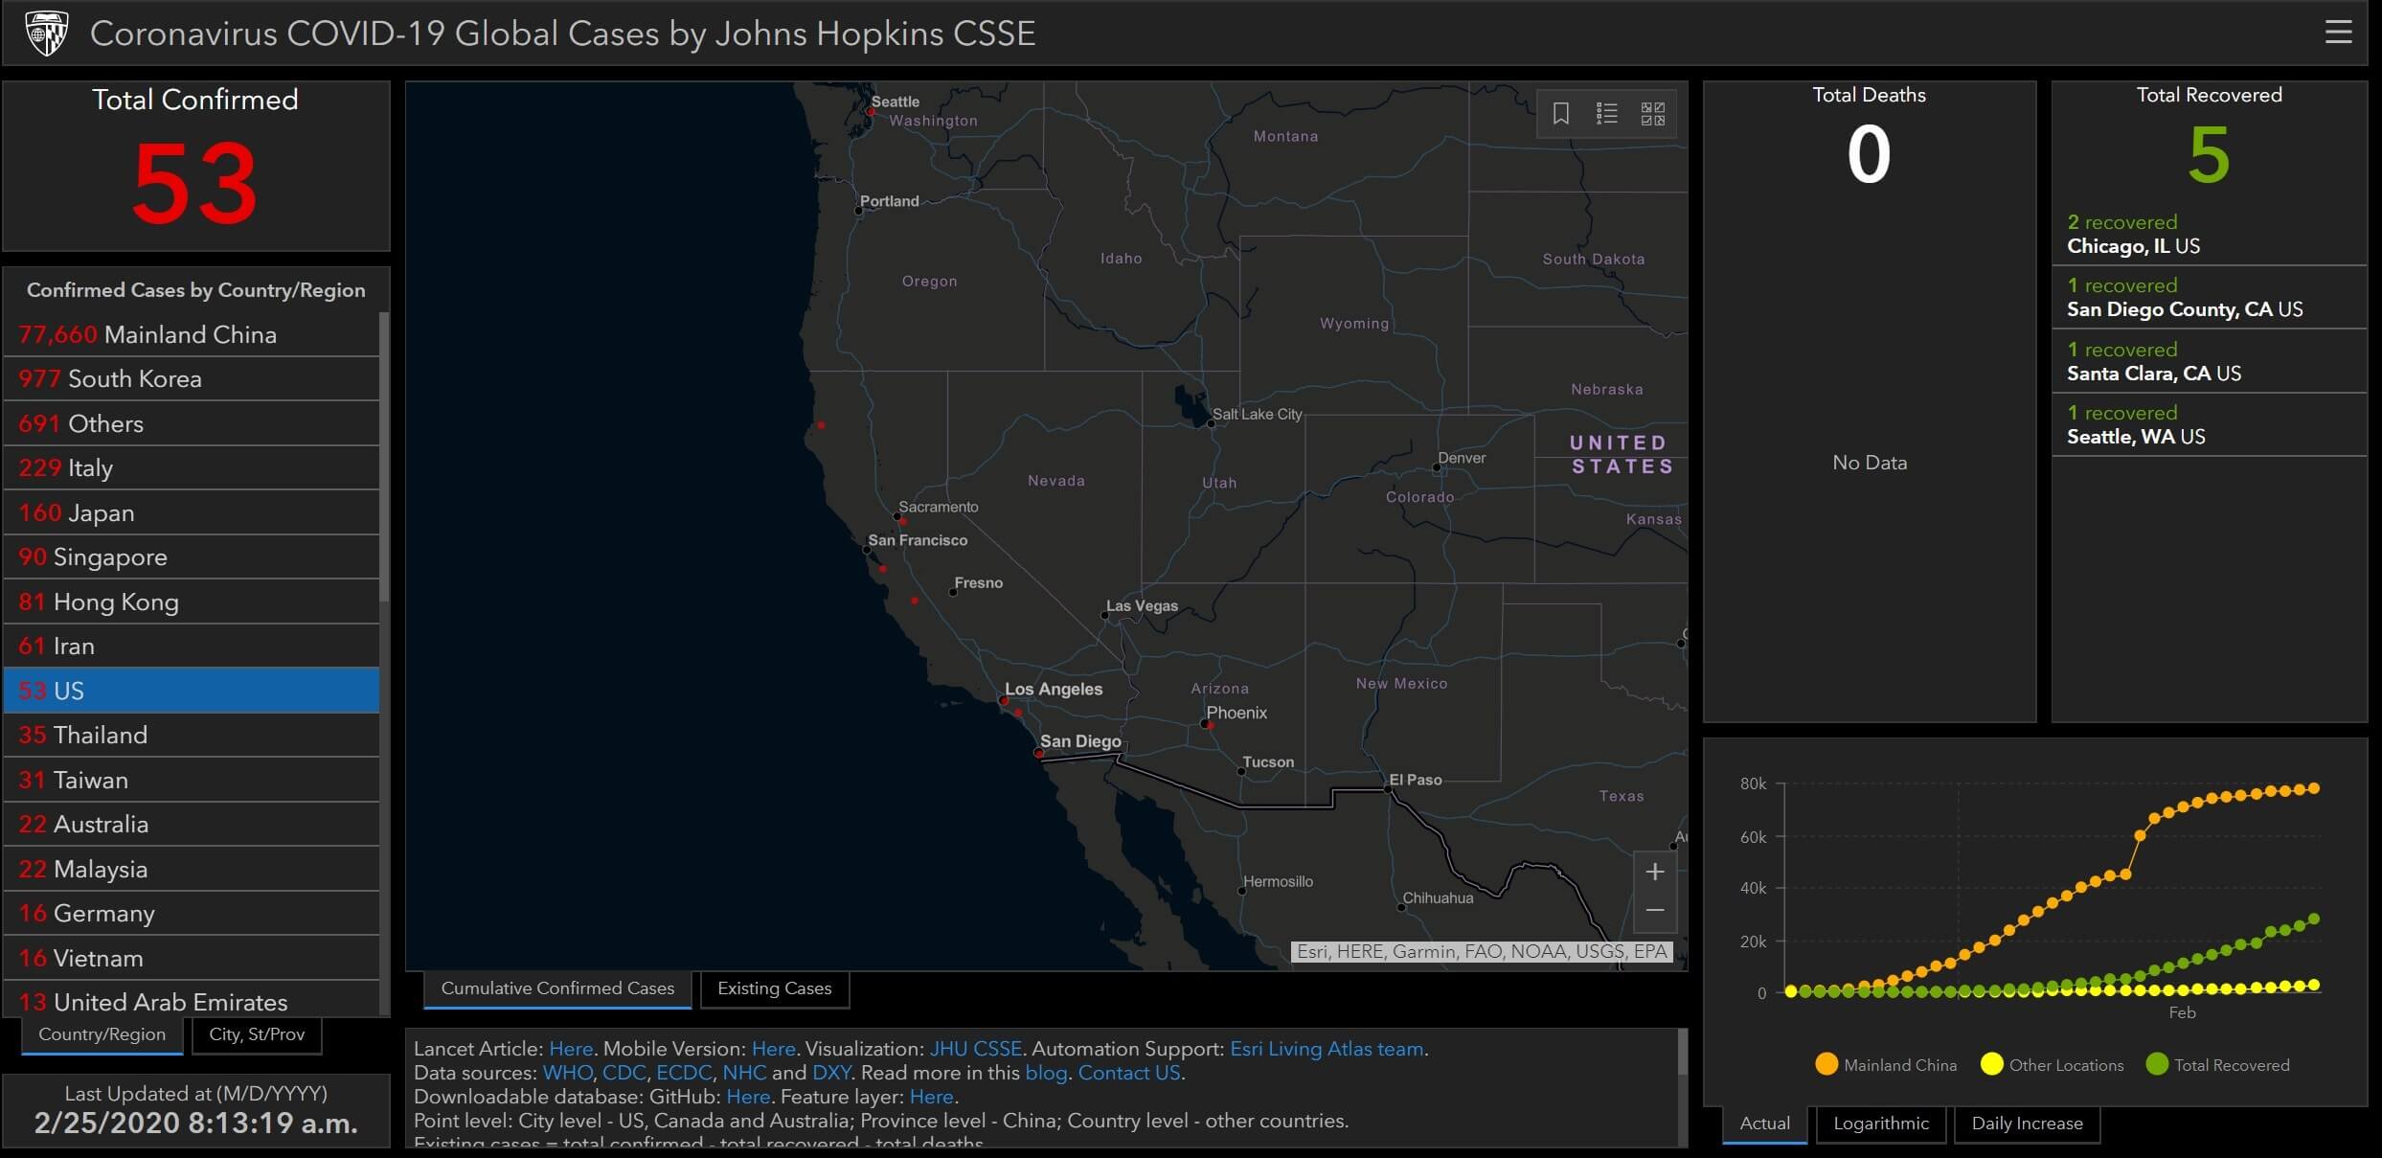Zoom out the map with minus button
This screenshot has height=1158, width=2382.
click(1654, 911)
